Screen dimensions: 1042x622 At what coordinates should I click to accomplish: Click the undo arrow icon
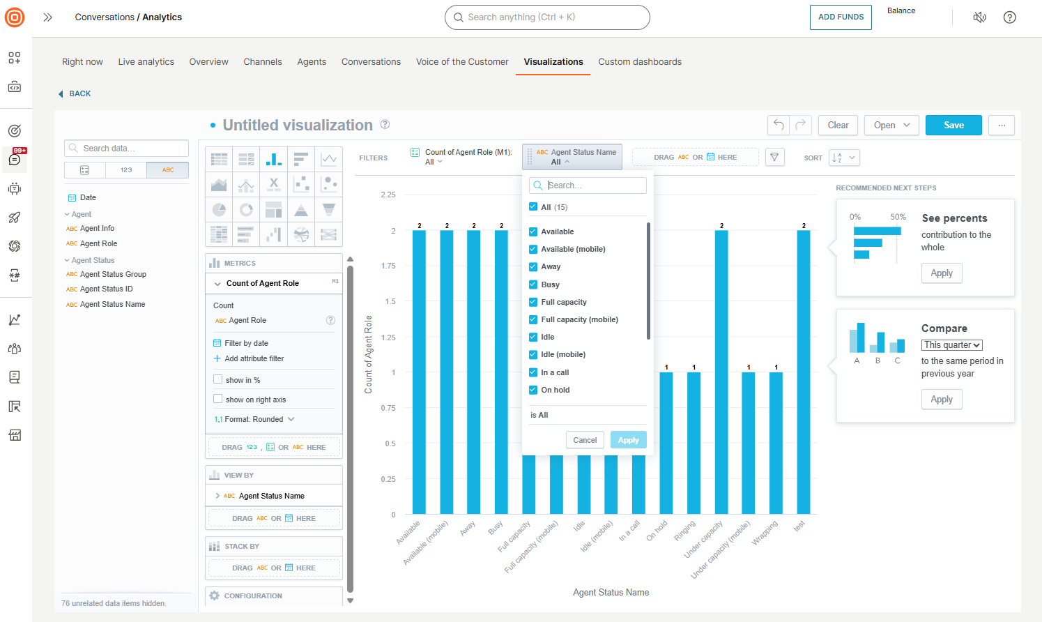click(778, 124)
